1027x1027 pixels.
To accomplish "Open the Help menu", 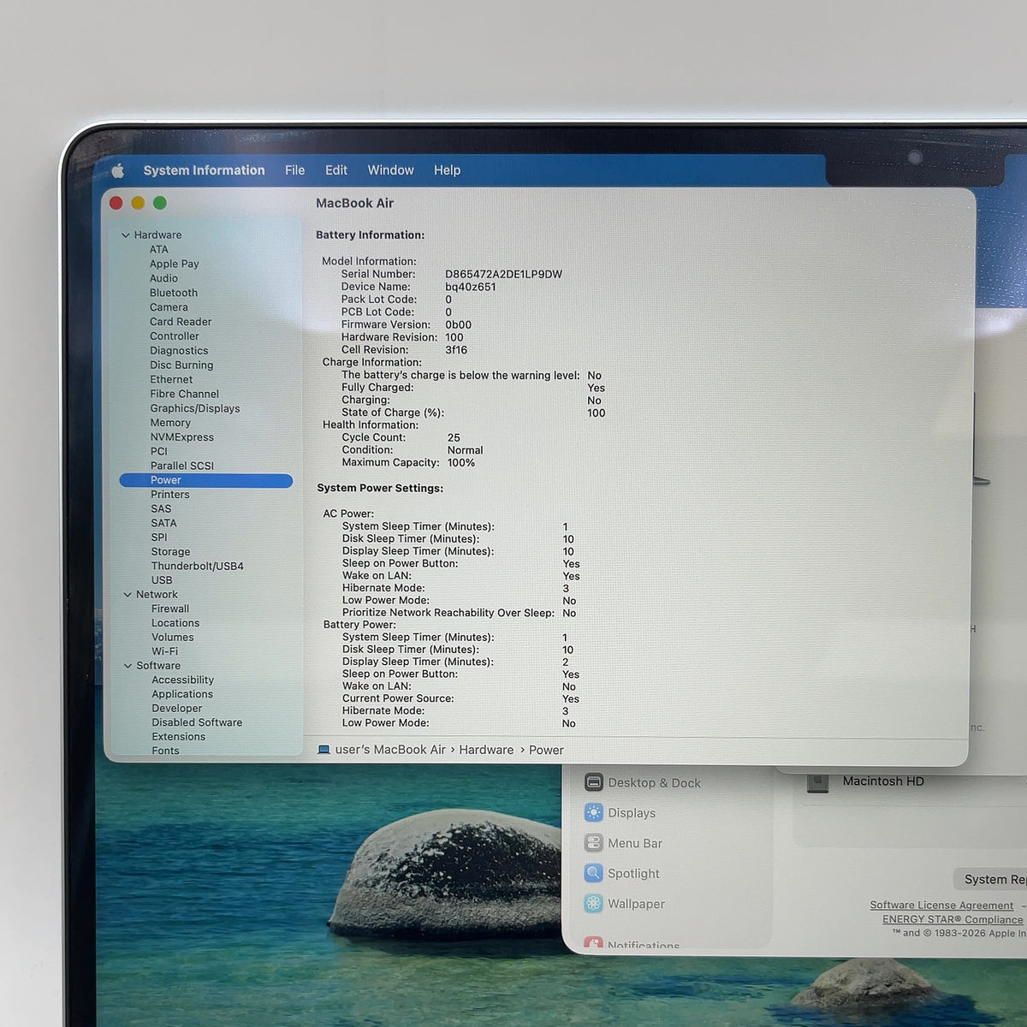I will pyautogui.click(x=447, y=170).
